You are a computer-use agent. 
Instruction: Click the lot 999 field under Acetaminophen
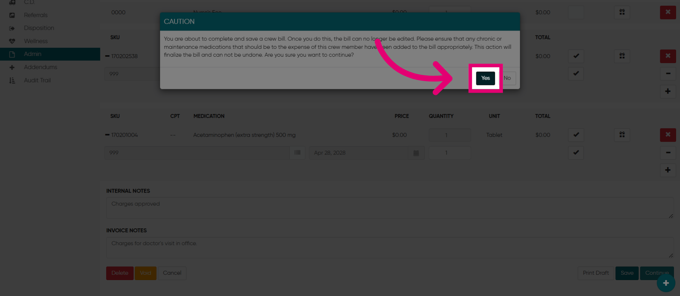(x=197, y=153)
